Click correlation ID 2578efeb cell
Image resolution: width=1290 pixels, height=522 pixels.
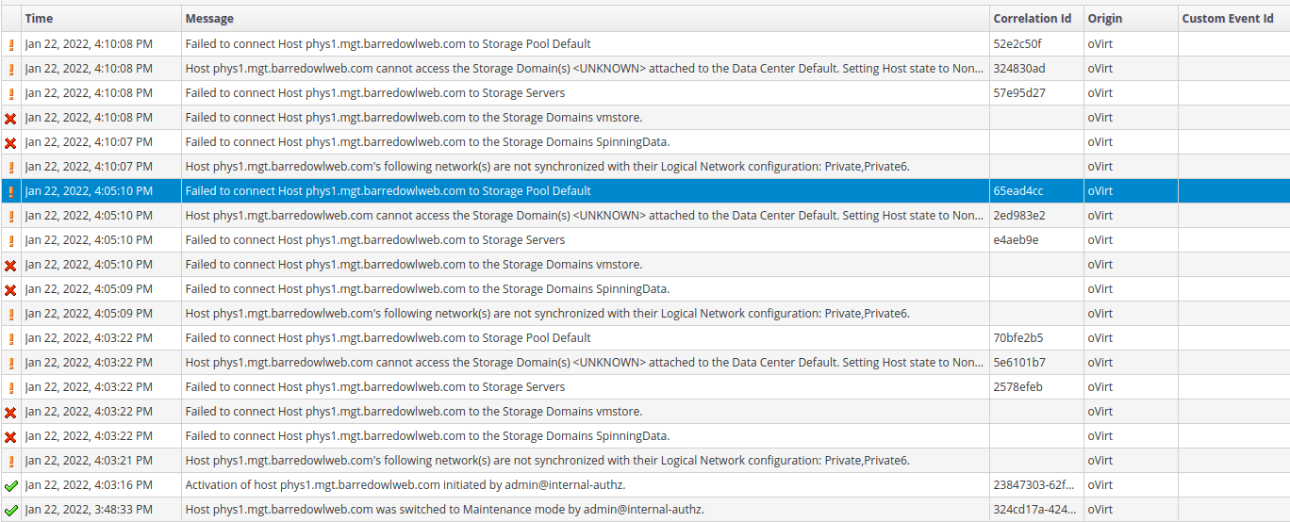point(1017,387)
